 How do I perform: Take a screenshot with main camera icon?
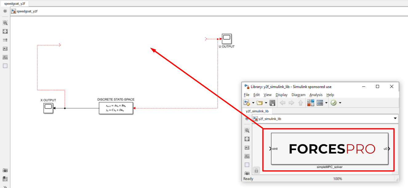pyautogui.click(x=5, y=170)
